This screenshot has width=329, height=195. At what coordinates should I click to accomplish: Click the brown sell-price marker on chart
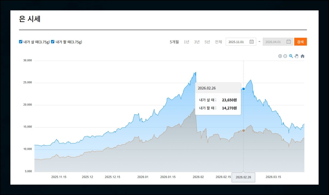(x=243, y=131)
